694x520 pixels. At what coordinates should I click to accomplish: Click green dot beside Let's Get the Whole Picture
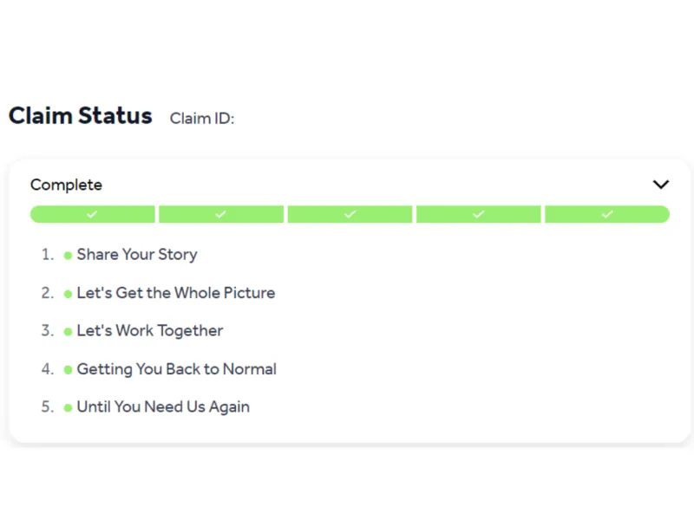click(68, 294)
